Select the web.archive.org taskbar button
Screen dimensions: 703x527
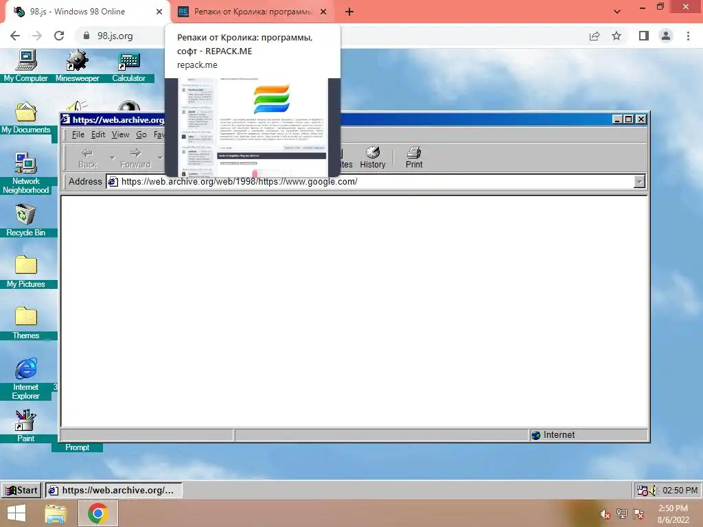[113, 490]
